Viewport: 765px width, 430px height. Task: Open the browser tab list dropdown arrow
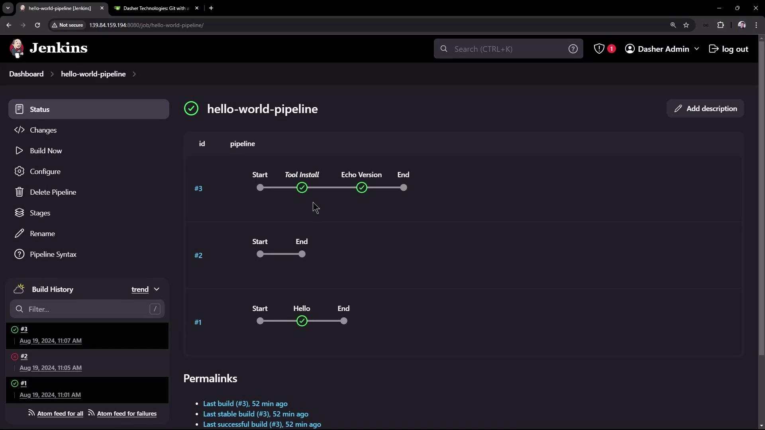click(x=8, y=8)
